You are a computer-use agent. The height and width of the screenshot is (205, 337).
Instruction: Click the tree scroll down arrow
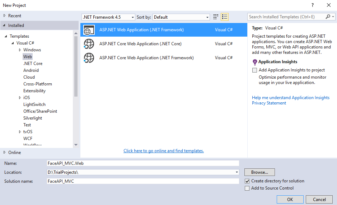pos(76,145)
